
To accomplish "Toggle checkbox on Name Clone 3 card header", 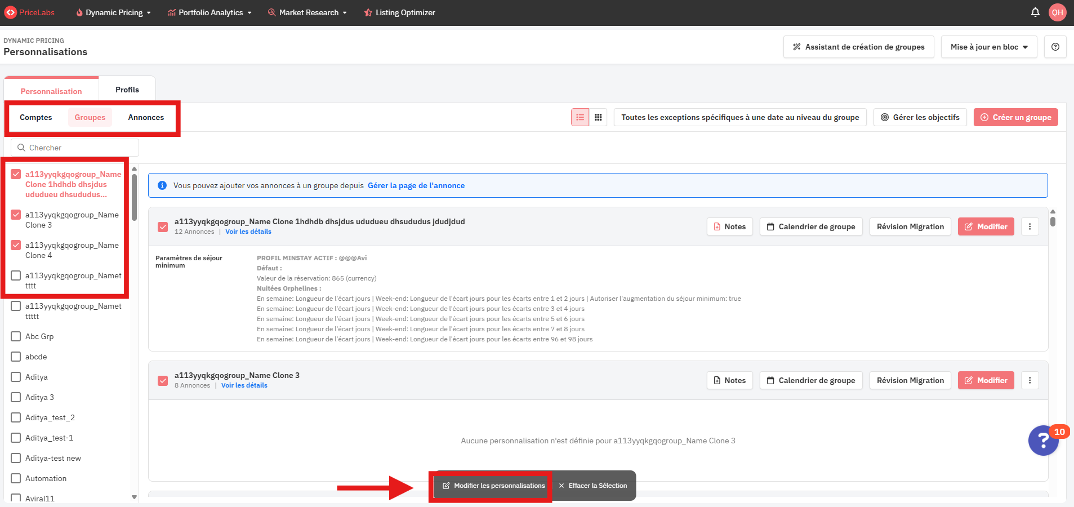I will pos(163,381).
